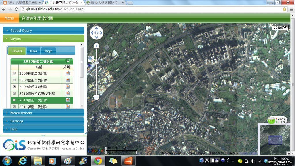Image resolution: width=295 pixels, height=166 pixels.
Task: Click category icon for 2010農航所航照(WMS)
Action: (68, 93)
